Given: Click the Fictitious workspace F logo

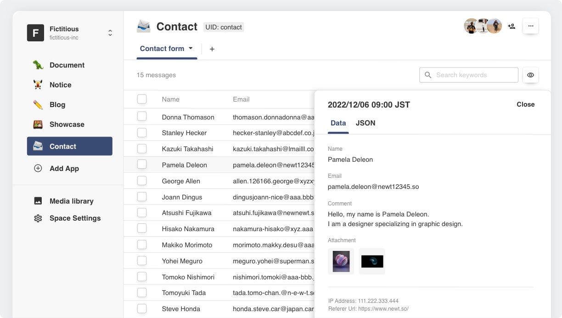Looking at the screenshot, I should pyautogui.click(x=35, y=33).
